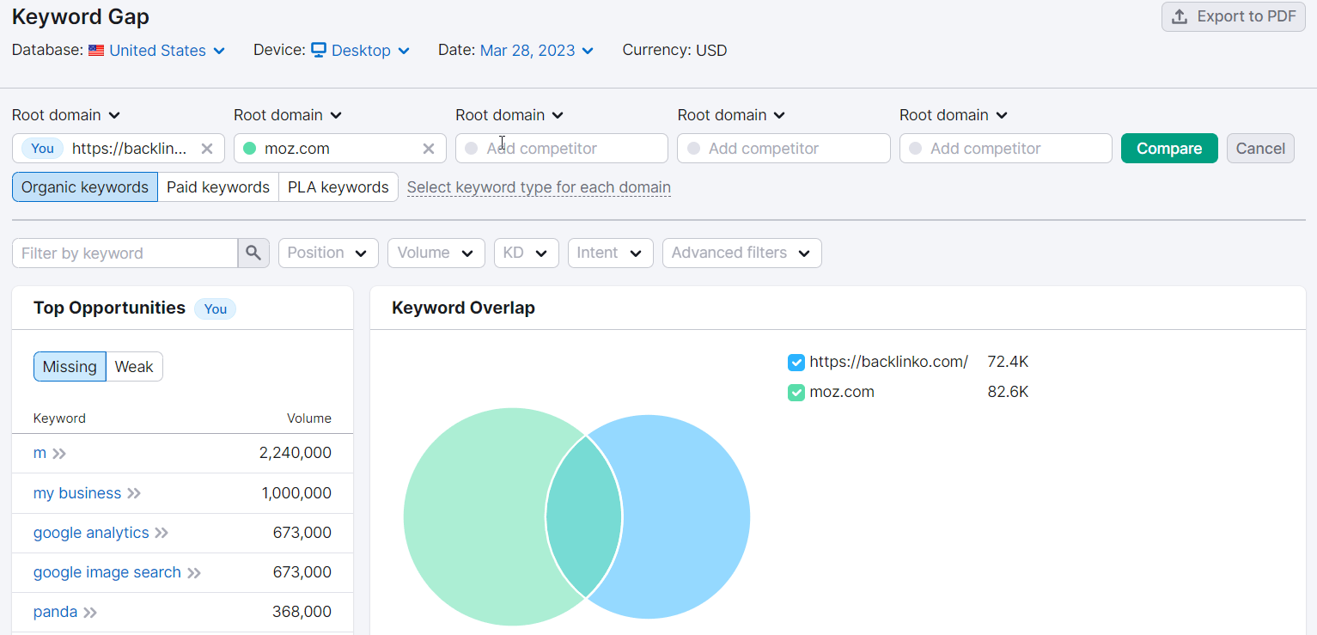This screenshot has width=1317, height=635.
Task: Uncheck the https://backlinko.com/ checkbox
Action: (x=796, y=363)
